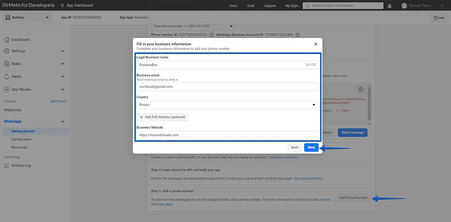Image resolution: width=451 pixels, height=222 pixels.
Task: Click the notifications bell icon
Action: tap(390, 6)
